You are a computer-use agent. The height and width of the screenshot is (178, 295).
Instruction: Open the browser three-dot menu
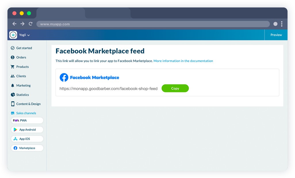(281, 24)
